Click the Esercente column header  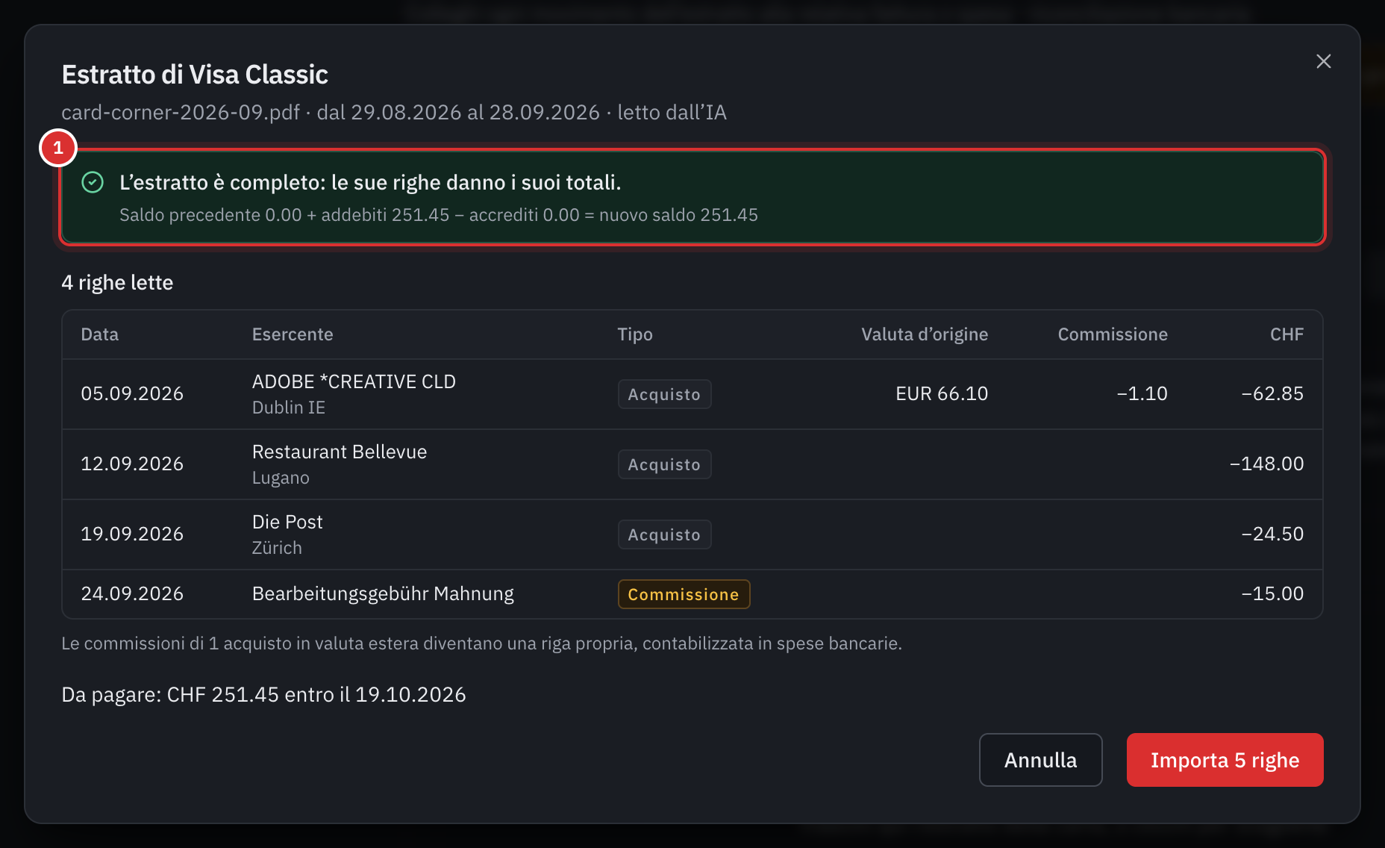pyautogui.click(x=293, y=334)
